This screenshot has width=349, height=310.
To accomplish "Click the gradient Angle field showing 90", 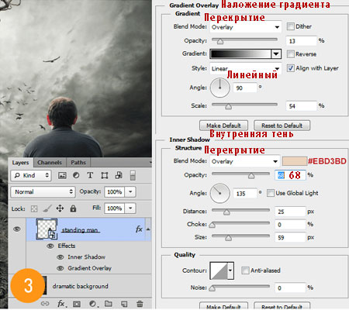I will (x=245, y=88).
